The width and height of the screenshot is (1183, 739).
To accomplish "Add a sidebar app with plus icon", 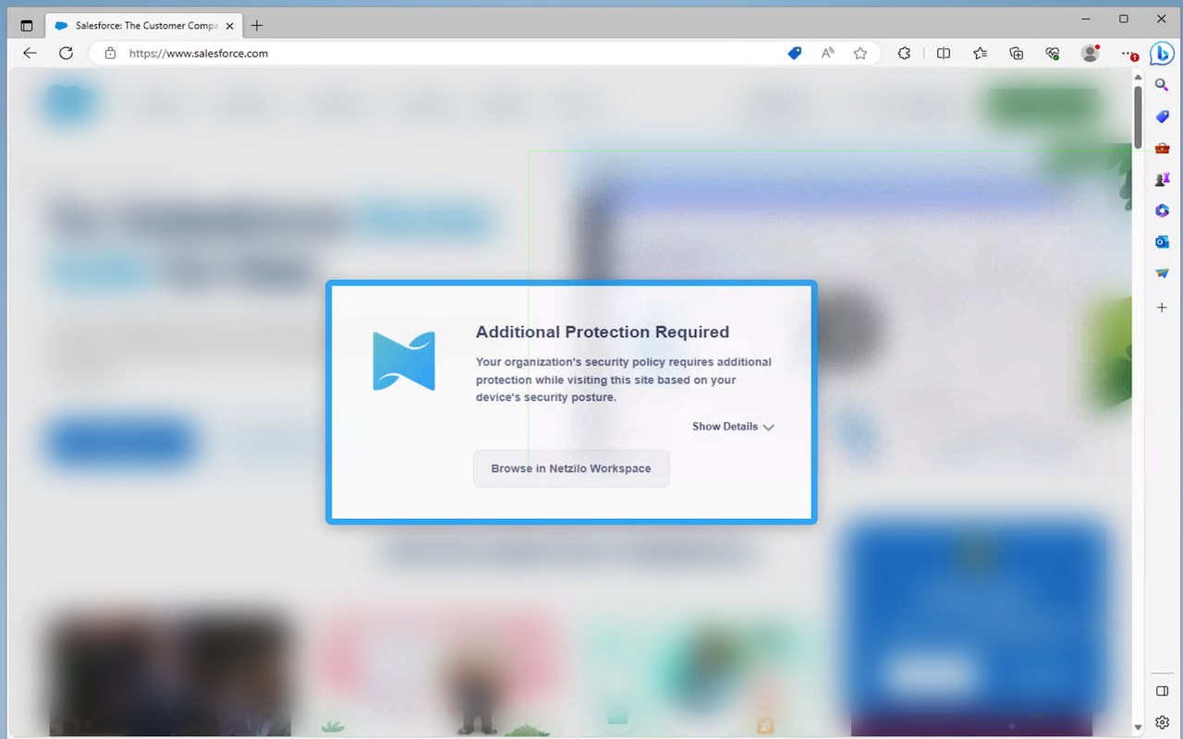I will click(1162, 307).
